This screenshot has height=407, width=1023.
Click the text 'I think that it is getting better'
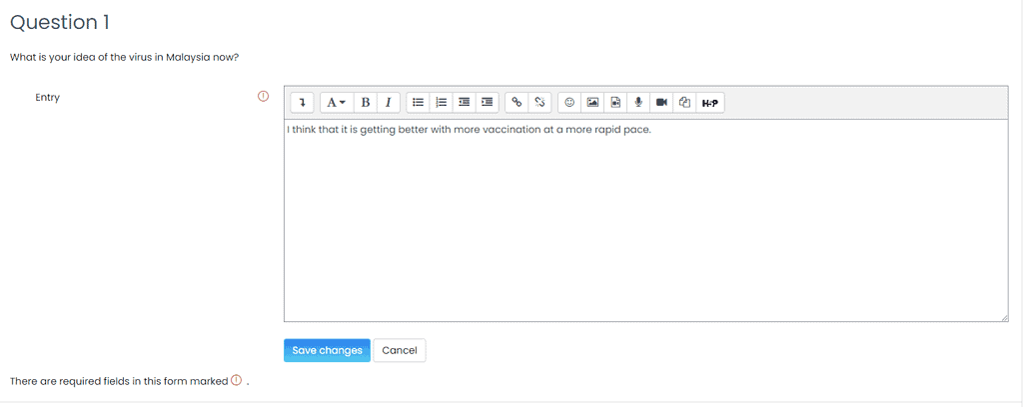point(357,130)
